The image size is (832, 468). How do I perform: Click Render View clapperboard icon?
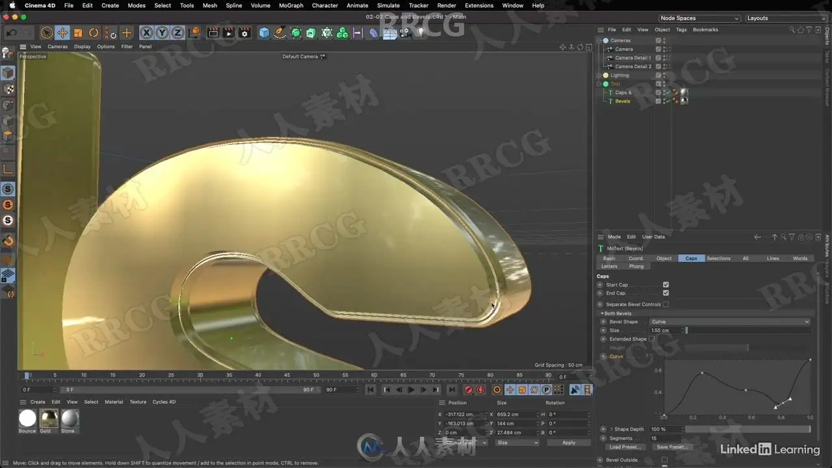coord(213,32)
